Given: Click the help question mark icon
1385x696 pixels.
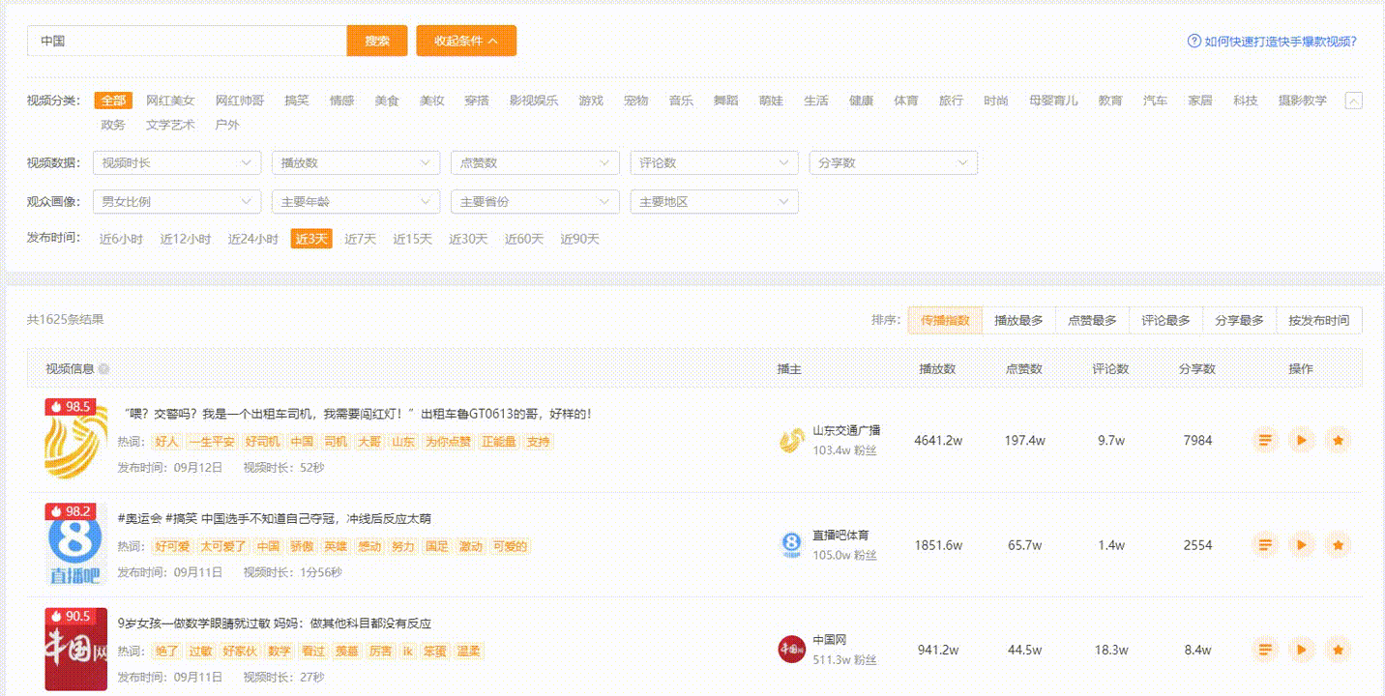Looking at the screenshot, I should tap(1193, 42).
